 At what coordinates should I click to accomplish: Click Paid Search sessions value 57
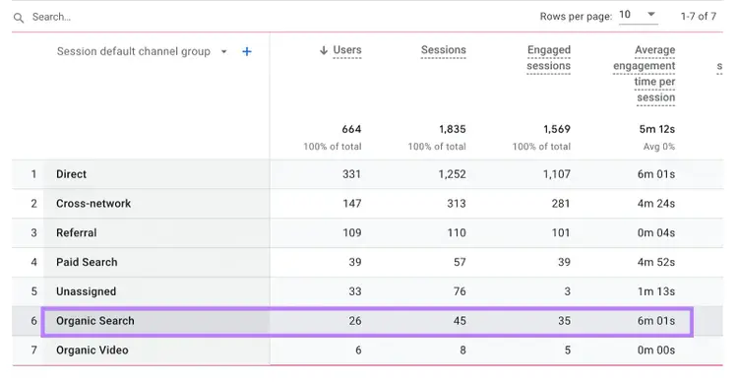pos(460,262)
